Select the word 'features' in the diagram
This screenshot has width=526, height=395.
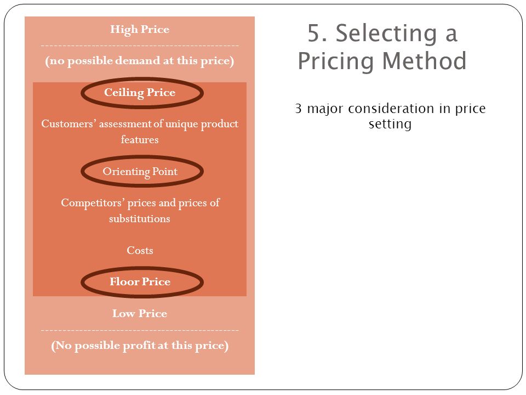click(140, 139)
